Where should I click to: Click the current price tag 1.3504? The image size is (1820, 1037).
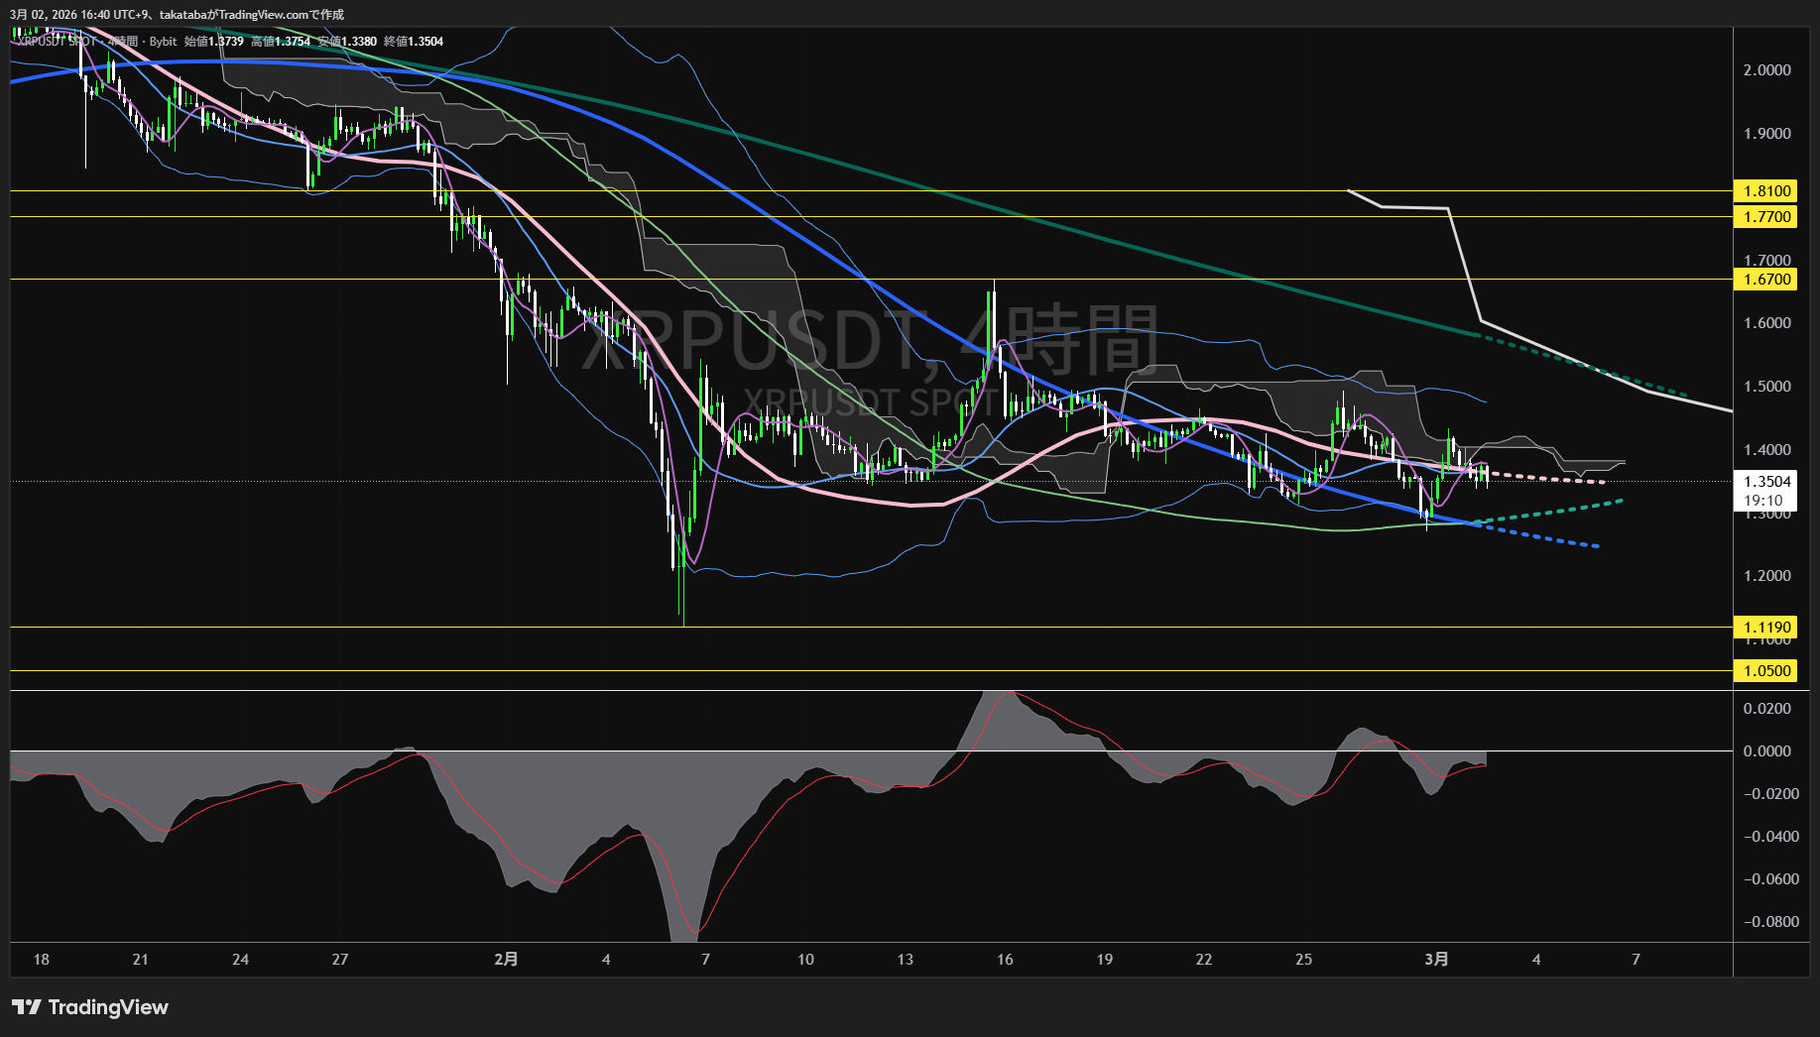coord(1766,483)
